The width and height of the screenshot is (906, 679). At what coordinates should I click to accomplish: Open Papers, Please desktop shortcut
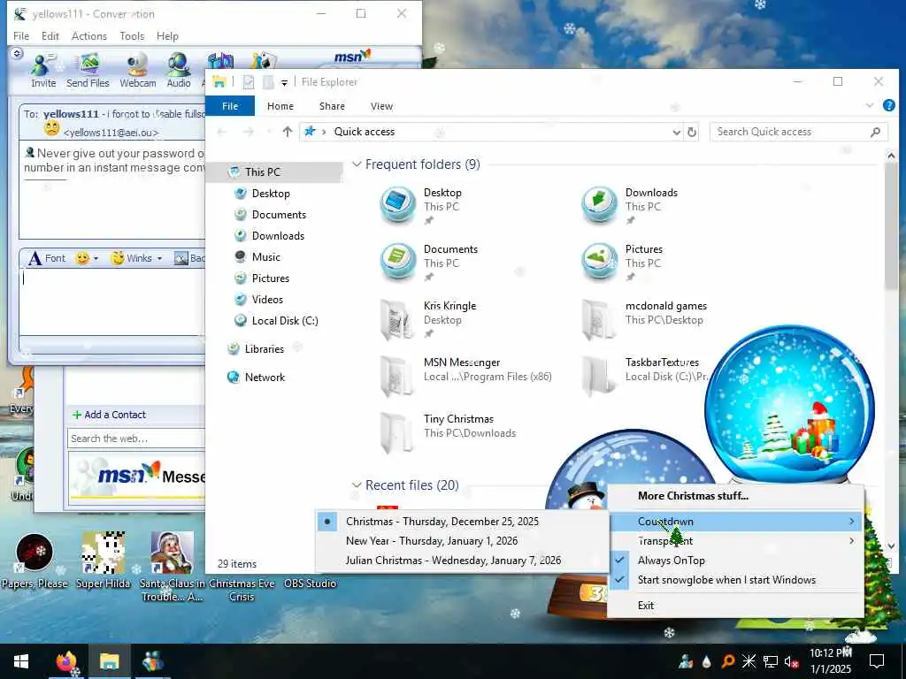click(x=35, y=561)
